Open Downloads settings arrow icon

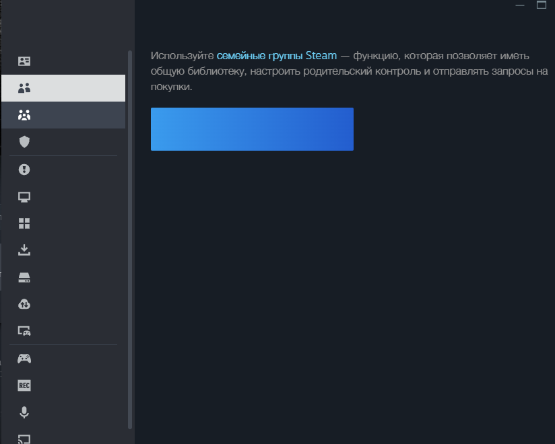click(x=24, y=250)
